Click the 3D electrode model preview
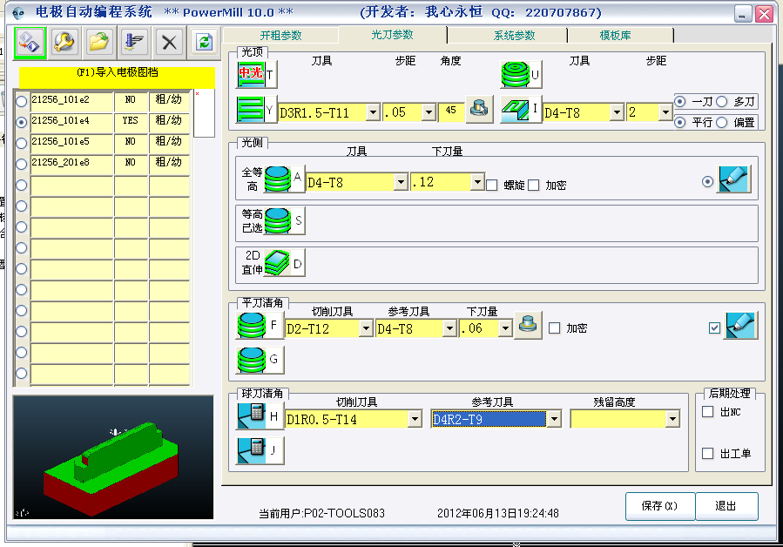Screen dimensions: 783x547 pos(113,457)
